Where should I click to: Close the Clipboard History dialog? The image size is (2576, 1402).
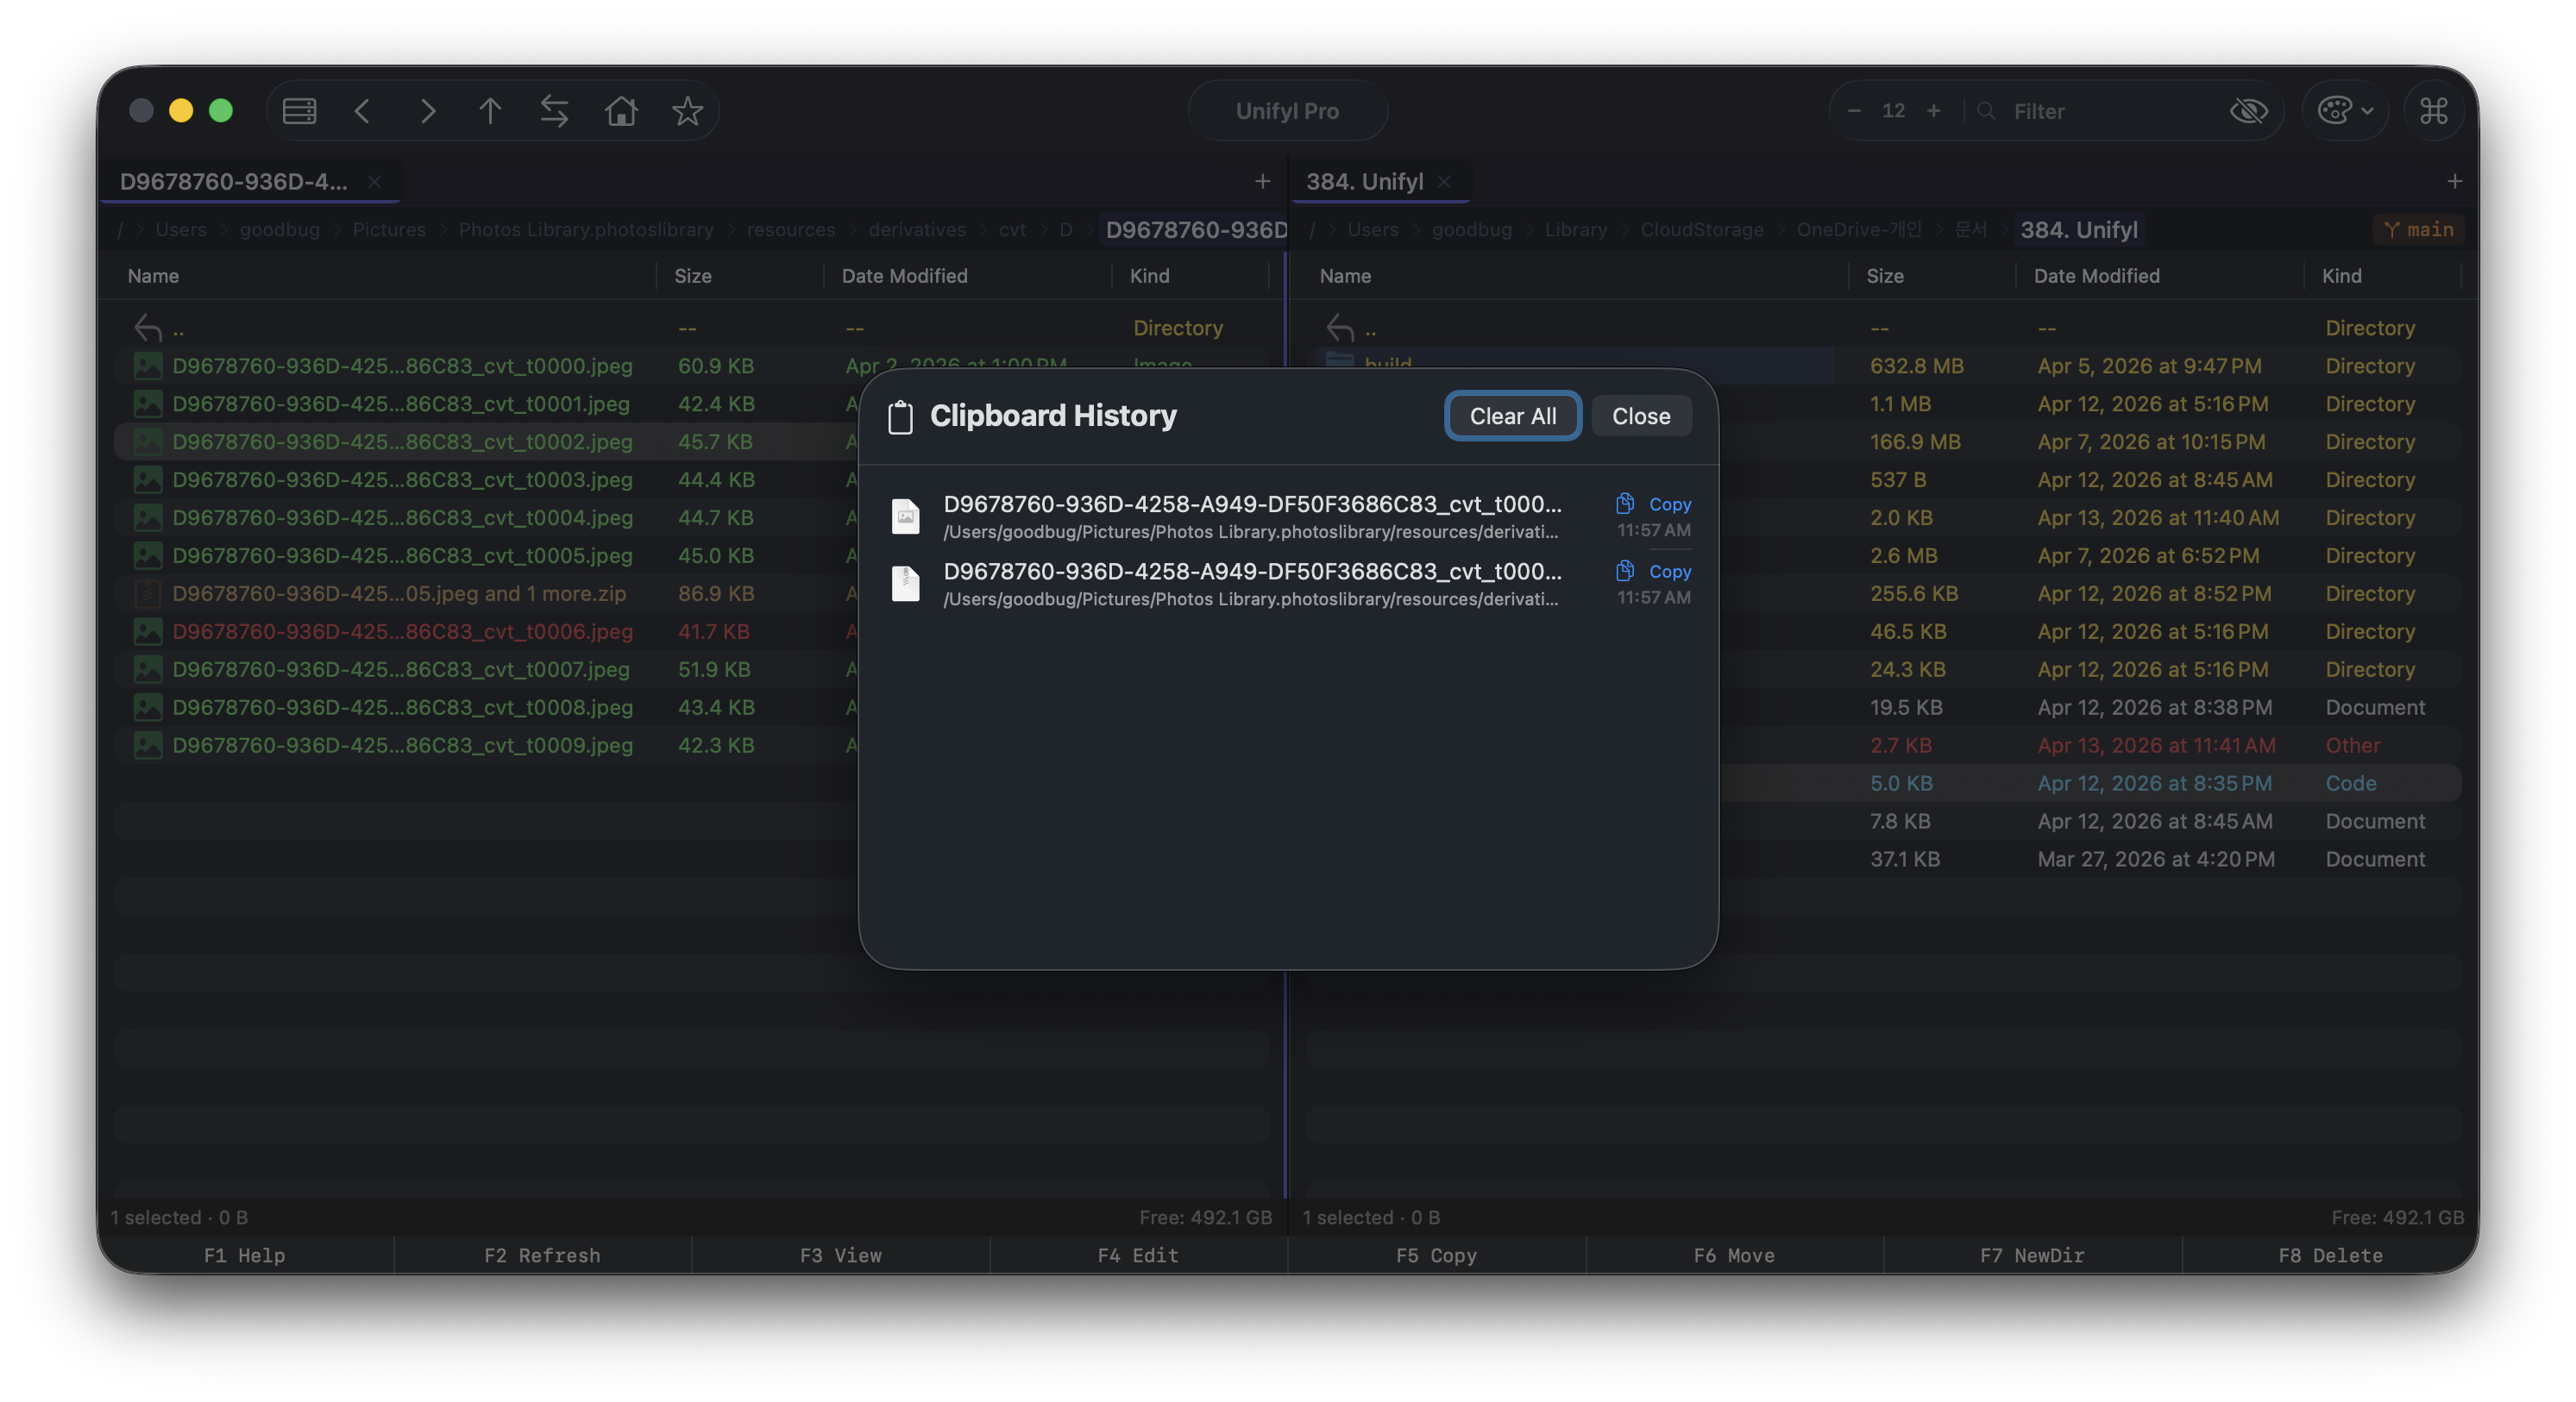click(x=1640, y=416)
